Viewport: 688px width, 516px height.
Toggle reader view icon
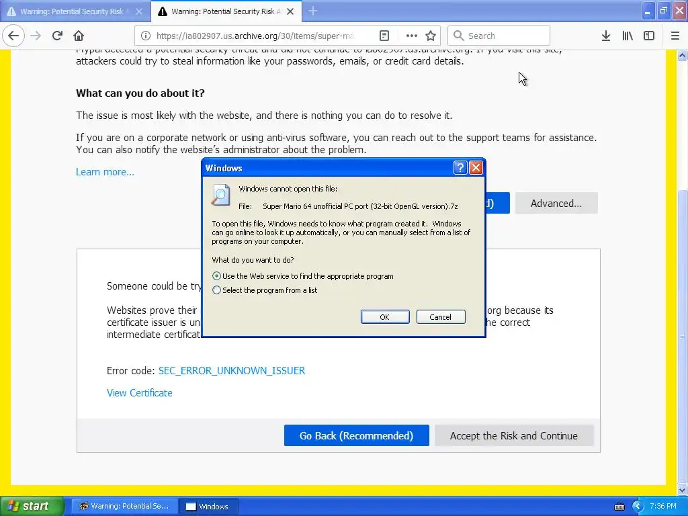click(x=384, y=36)
